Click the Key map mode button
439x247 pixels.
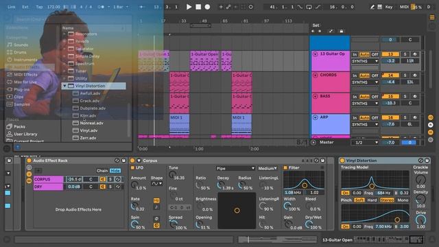click(x=389, y=7)
